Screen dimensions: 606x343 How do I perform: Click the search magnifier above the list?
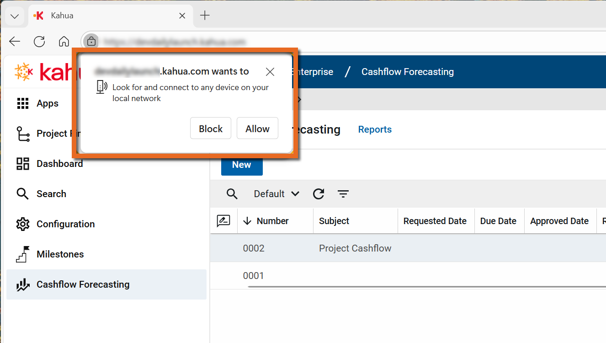pos(232,194)
